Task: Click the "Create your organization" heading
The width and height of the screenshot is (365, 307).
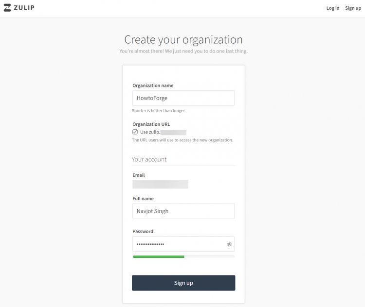Action: click(x=183, y=39)
